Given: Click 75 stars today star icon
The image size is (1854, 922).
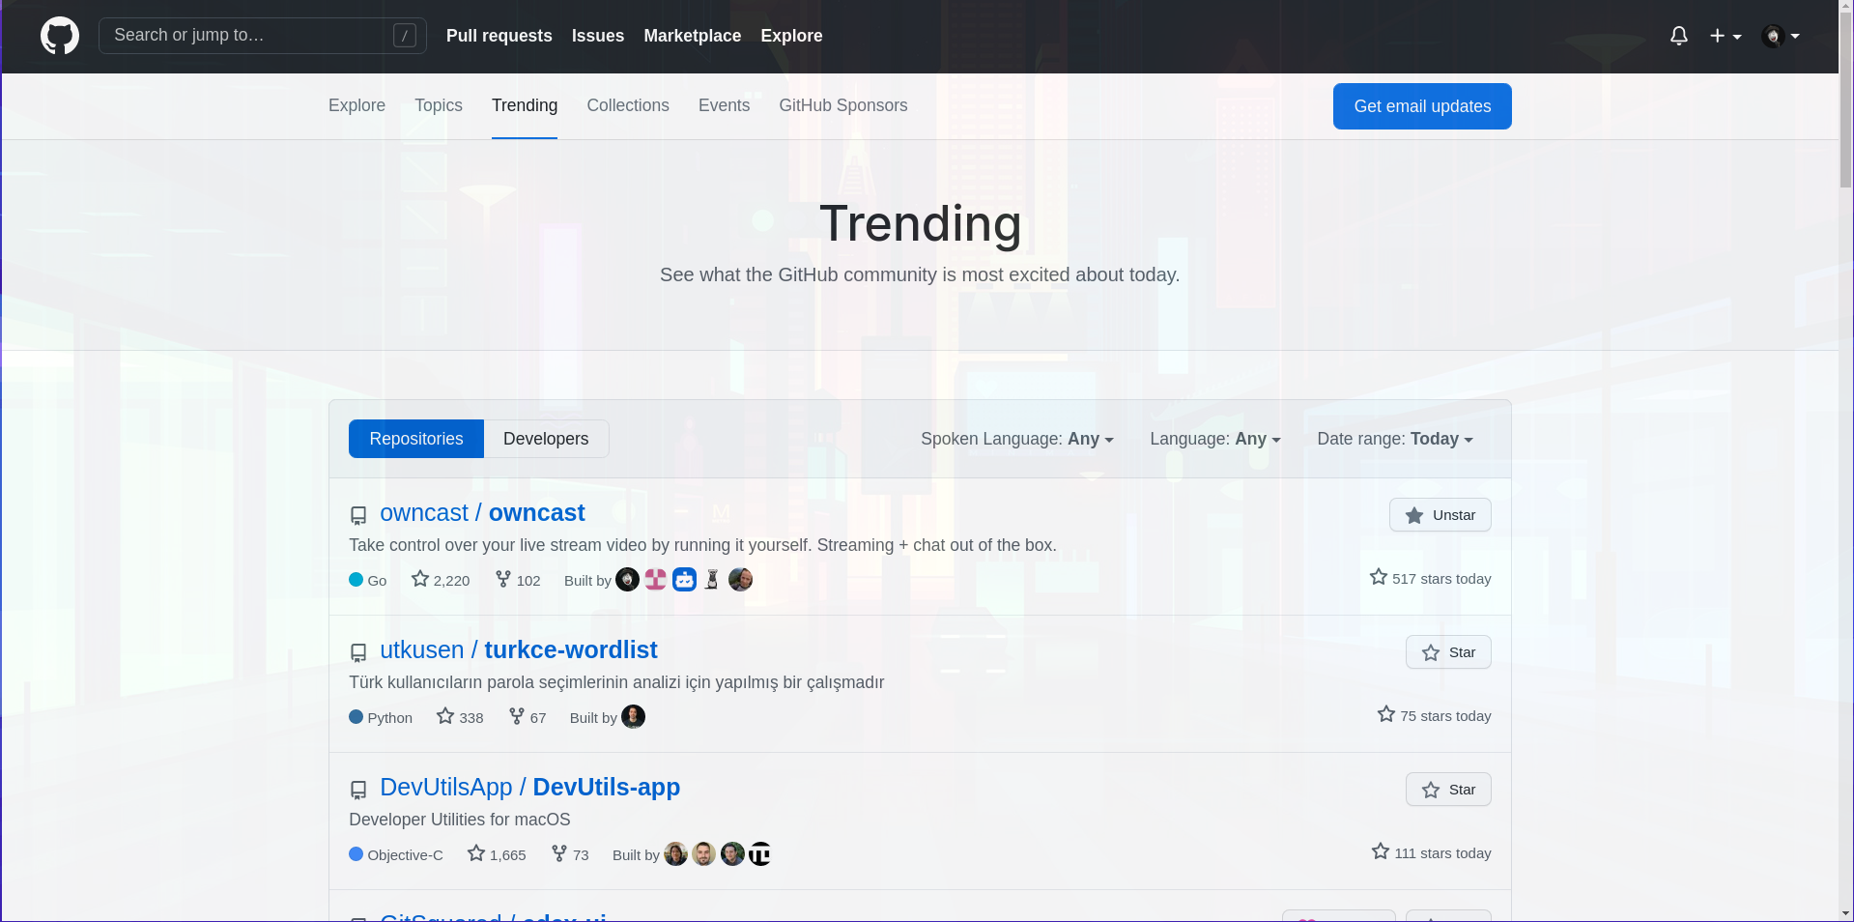Looking at the screenshot, I should (x=1386, y=714).
